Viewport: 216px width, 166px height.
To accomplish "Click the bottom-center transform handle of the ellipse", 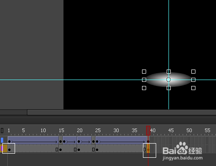I will point(169,88).
